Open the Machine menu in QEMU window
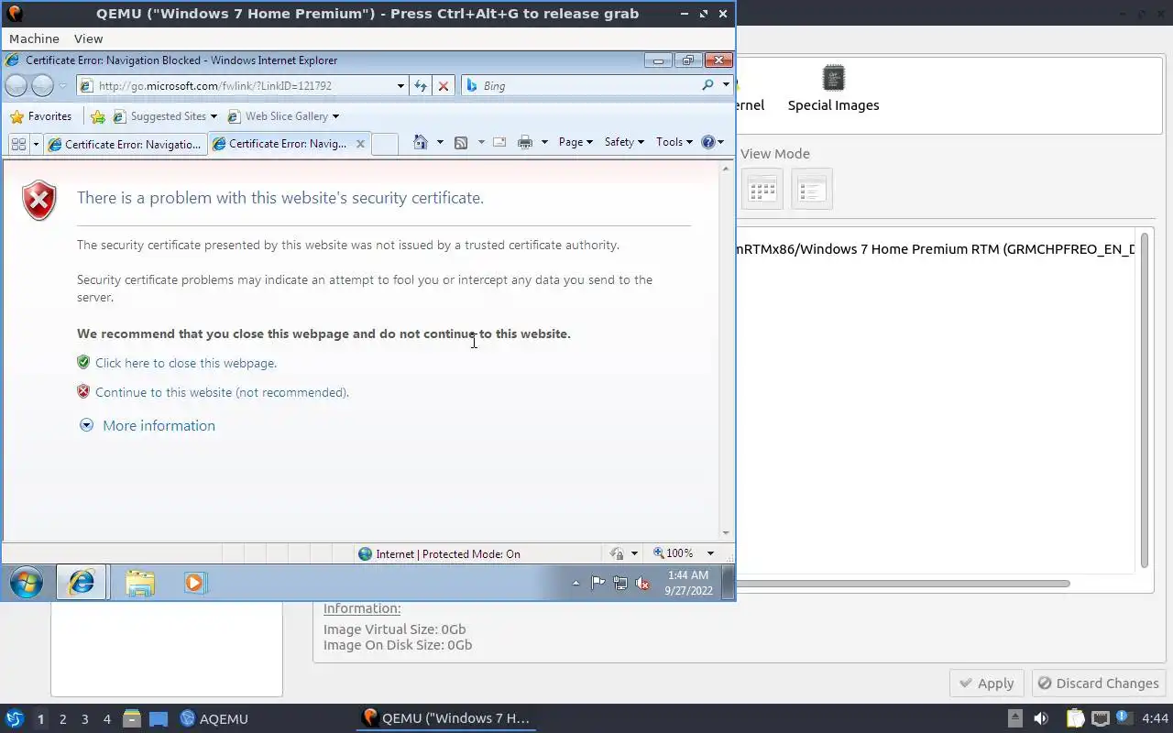This screenshot has width=1173, height=733. [x=34, y=38]
